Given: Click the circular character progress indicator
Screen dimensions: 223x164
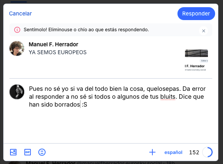Looking at the screenshot, I should coord(207,152).
